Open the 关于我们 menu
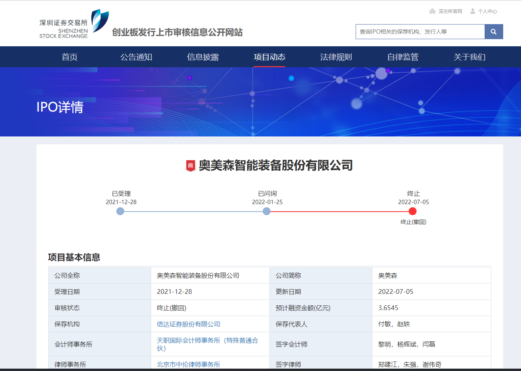The height and width of the screenshot is (371, 521). pos(469,57)
